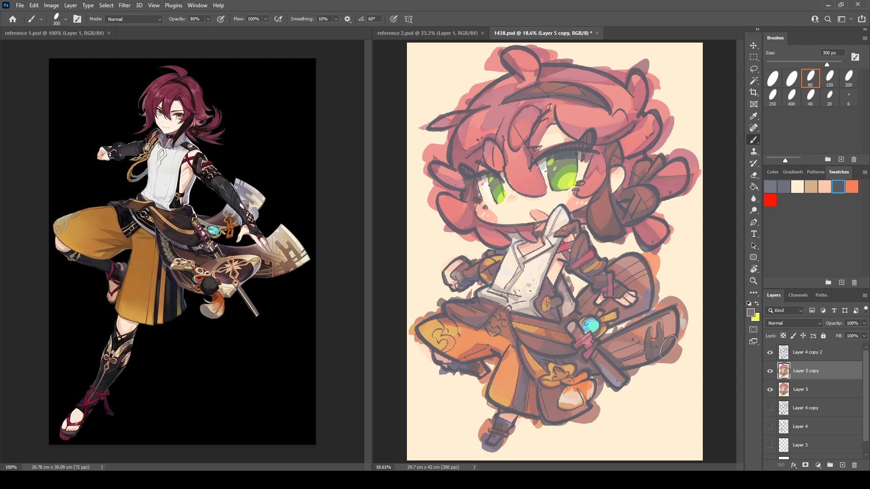Open the Kind layer filter dropdown
This screenshot has height=489, width=870.
pyautogui.click(x=786, y=310)
